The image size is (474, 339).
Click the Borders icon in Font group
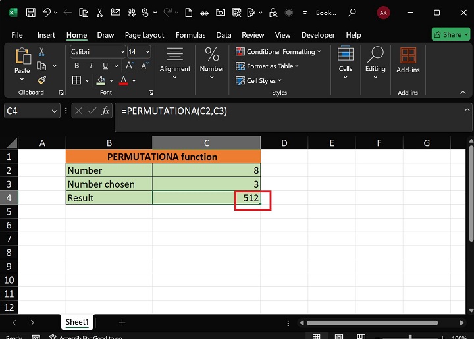tap(76, 80)
